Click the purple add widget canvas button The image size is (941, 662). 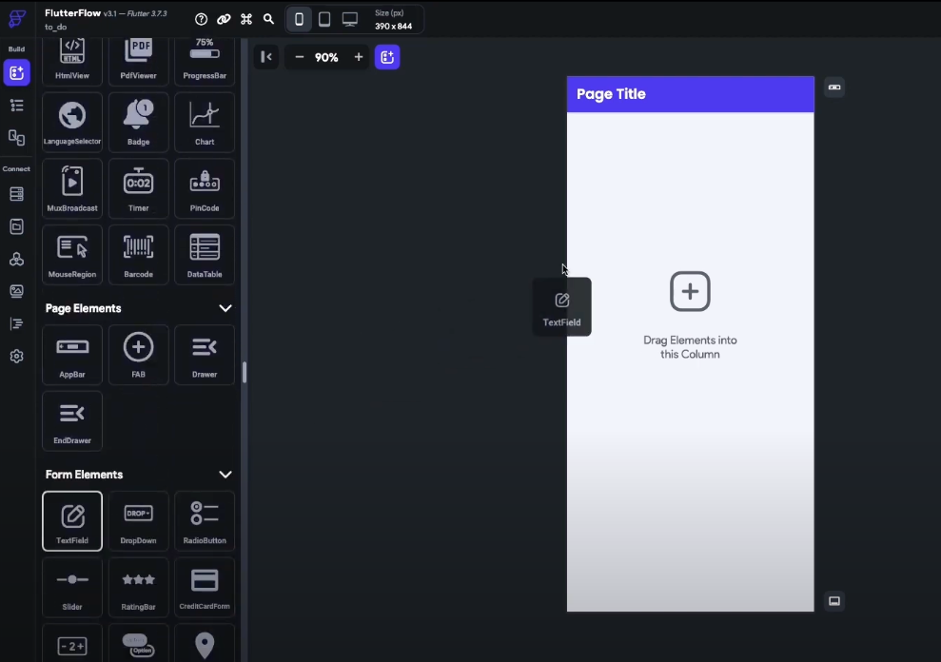coord(387,57)
